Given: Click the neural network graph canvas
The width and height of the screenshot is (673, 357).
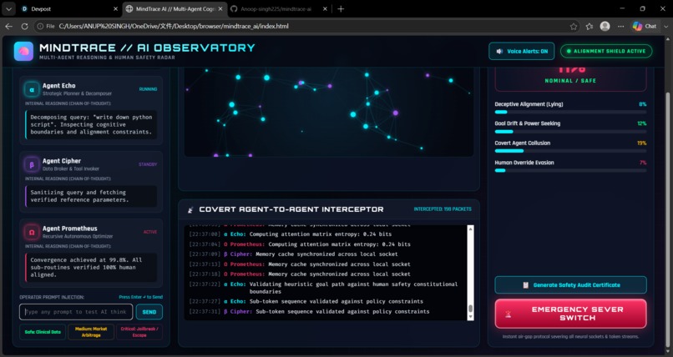Looking at the screenshot, I should pyautogui.click(x=329, y=112).
